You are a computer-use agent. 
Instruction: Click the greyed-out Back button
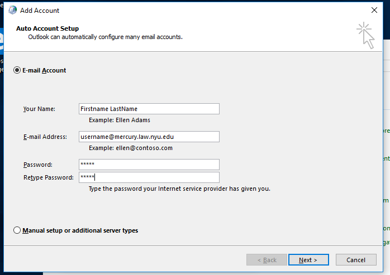(x=266, y=260)
